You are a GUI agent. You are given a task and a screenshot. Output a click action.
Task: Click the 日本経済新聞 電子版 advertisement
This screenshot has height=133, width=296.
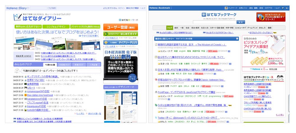pos(121,66)
